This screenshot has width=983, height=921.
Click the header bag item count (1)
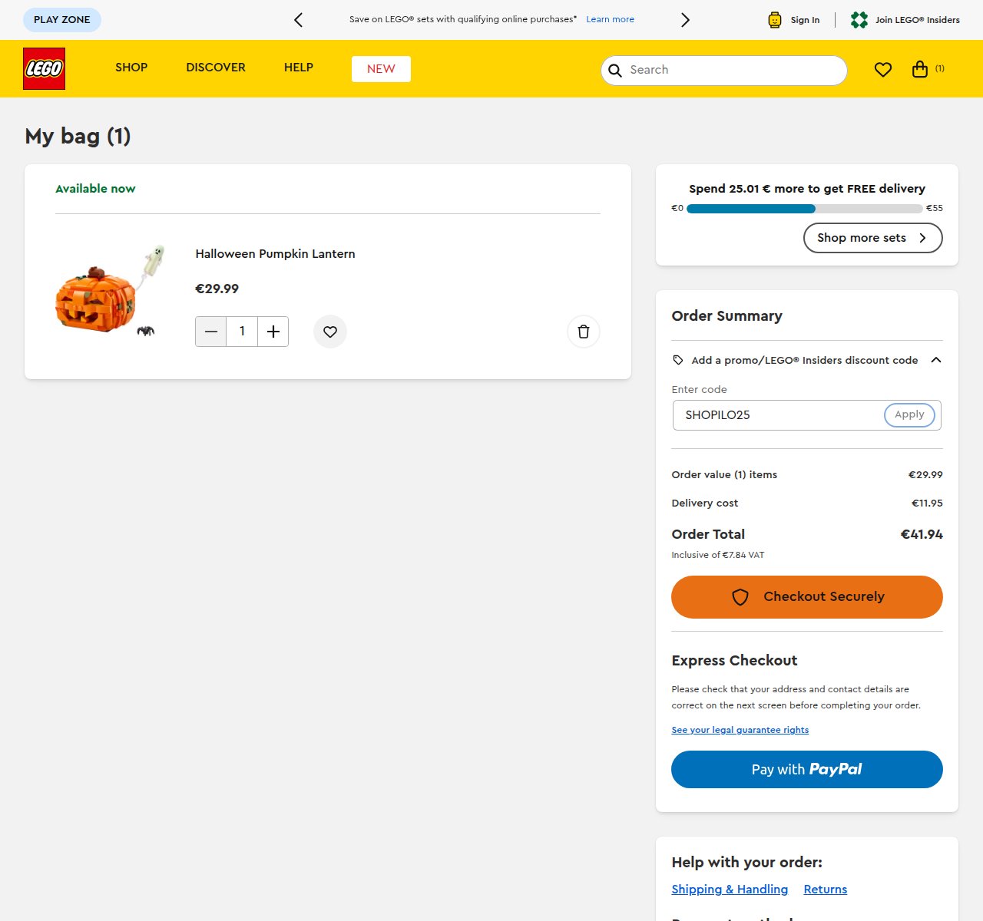tap(940, 68)
